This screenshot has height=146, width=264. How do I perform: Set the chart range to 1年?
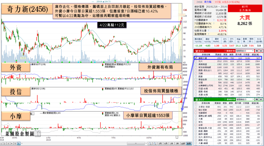coord(172,143)
